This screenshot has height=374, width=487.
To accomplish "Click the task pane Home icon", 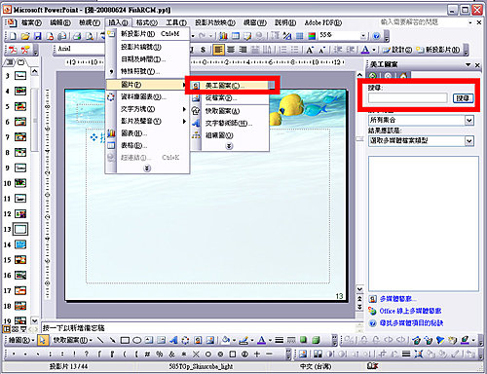I will tap(403, 76).
